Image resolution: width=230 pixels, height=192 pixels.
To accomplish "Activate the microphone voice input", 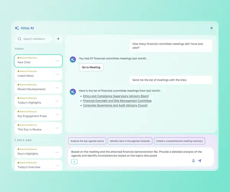I will point(194,161).
